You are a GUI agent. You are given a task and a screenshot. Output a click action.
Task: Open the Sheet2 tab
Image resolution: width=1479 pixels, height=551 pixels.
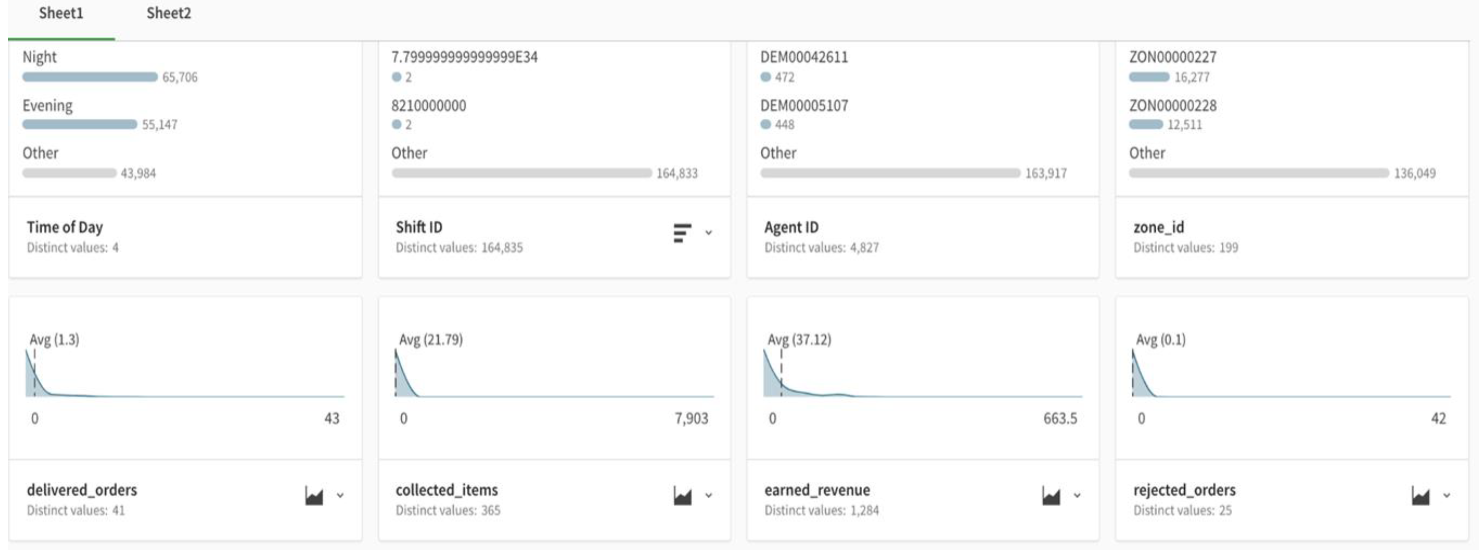coord(168,14)
